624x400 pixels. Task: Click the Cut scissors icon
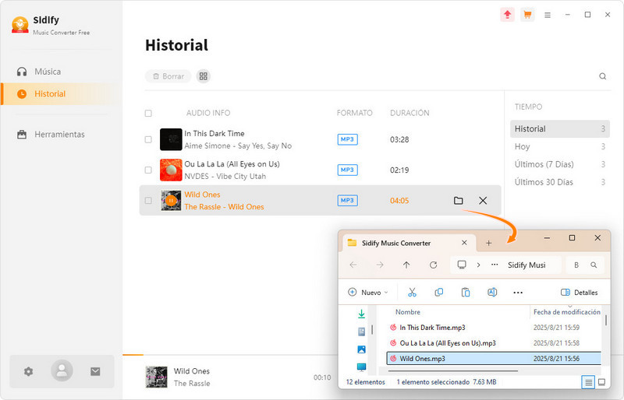pos(412,293)
